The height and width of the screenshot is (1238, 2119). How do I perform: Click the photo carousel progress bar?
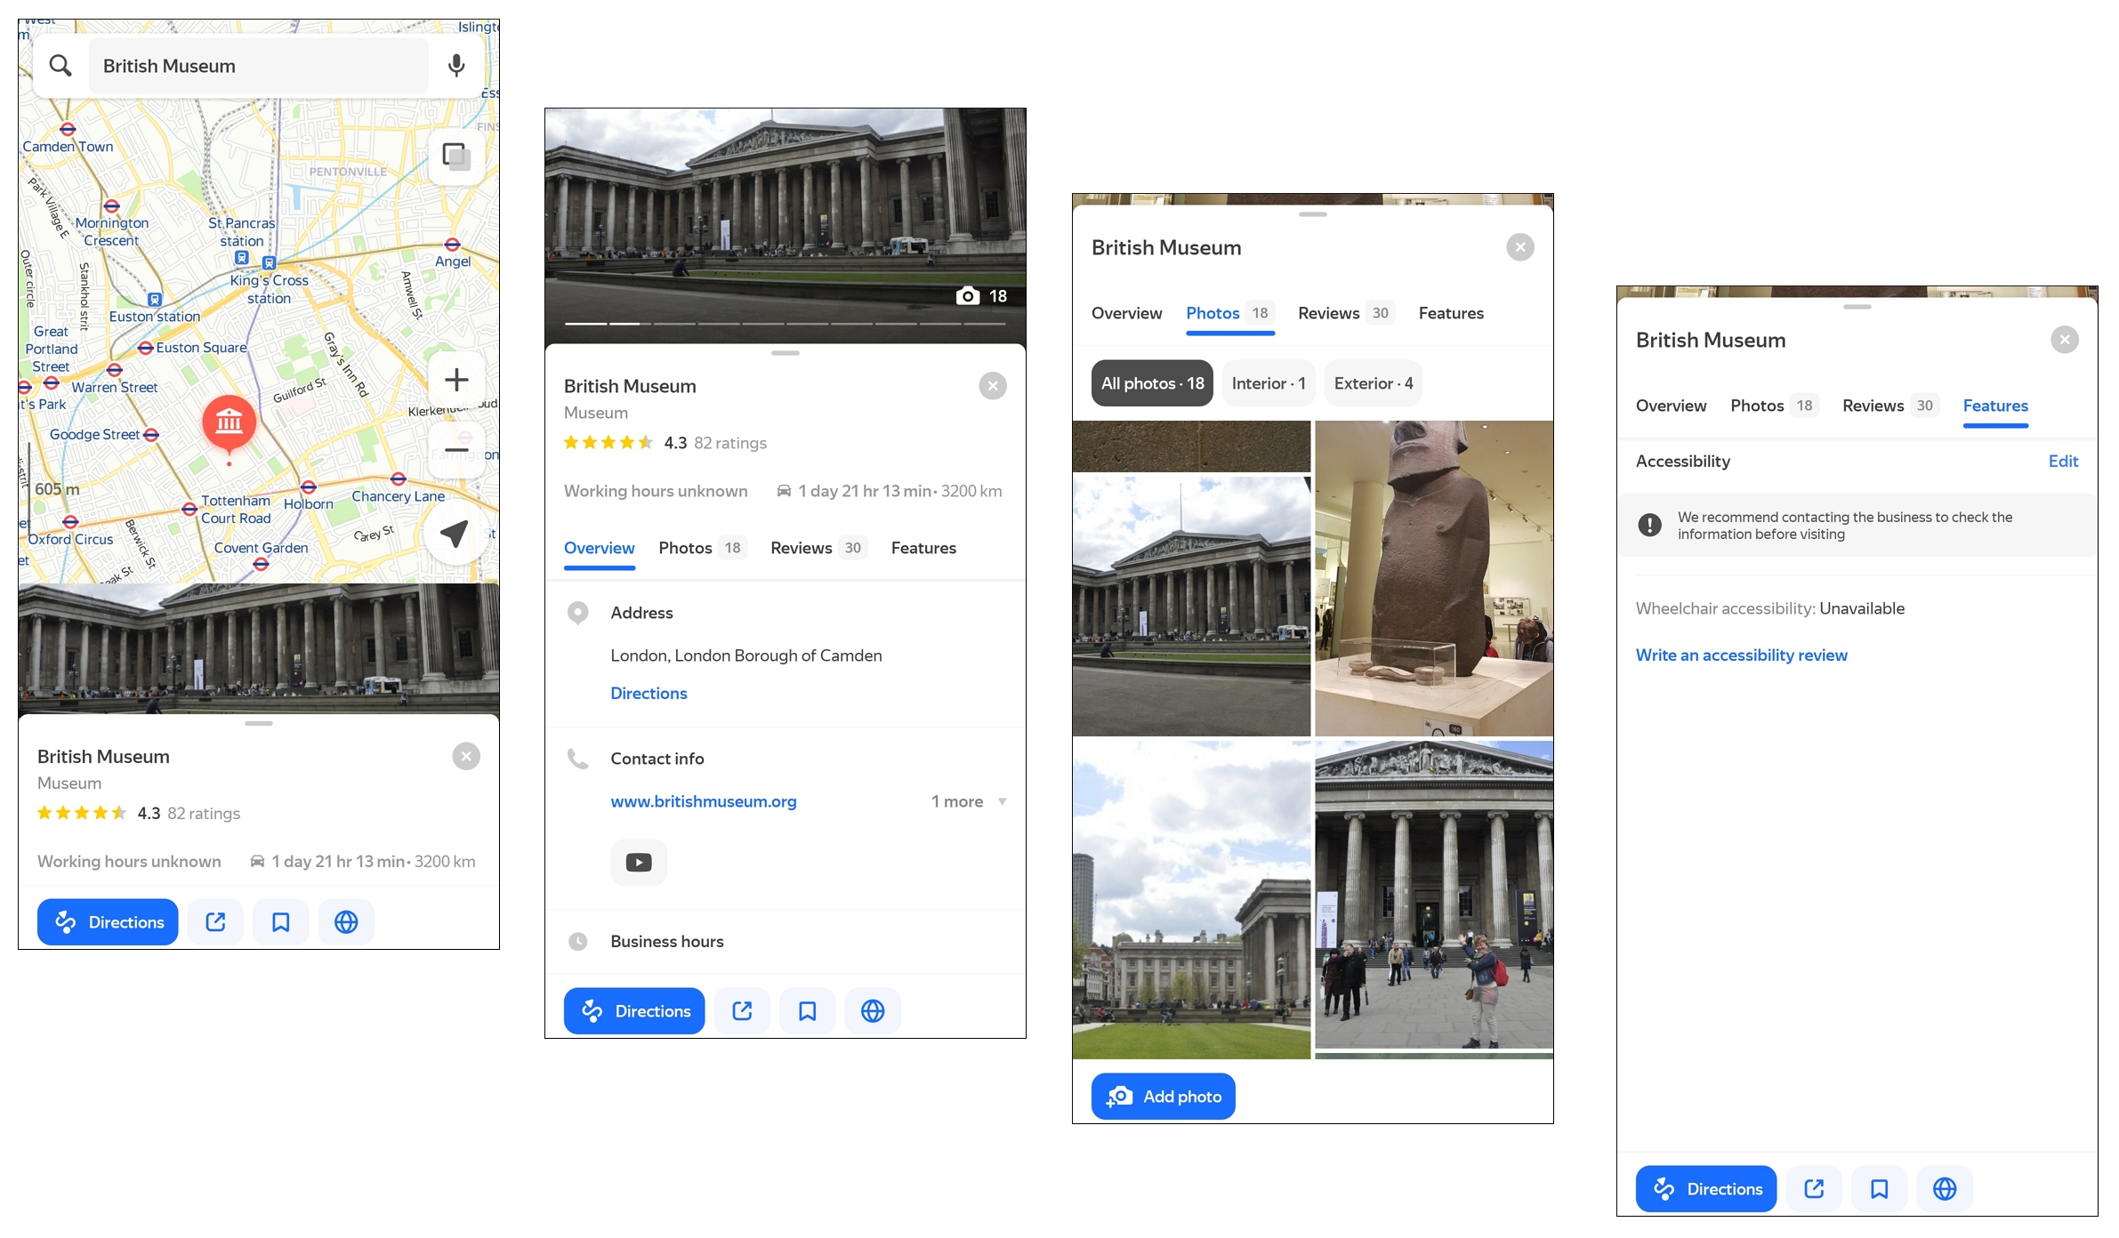785,324
